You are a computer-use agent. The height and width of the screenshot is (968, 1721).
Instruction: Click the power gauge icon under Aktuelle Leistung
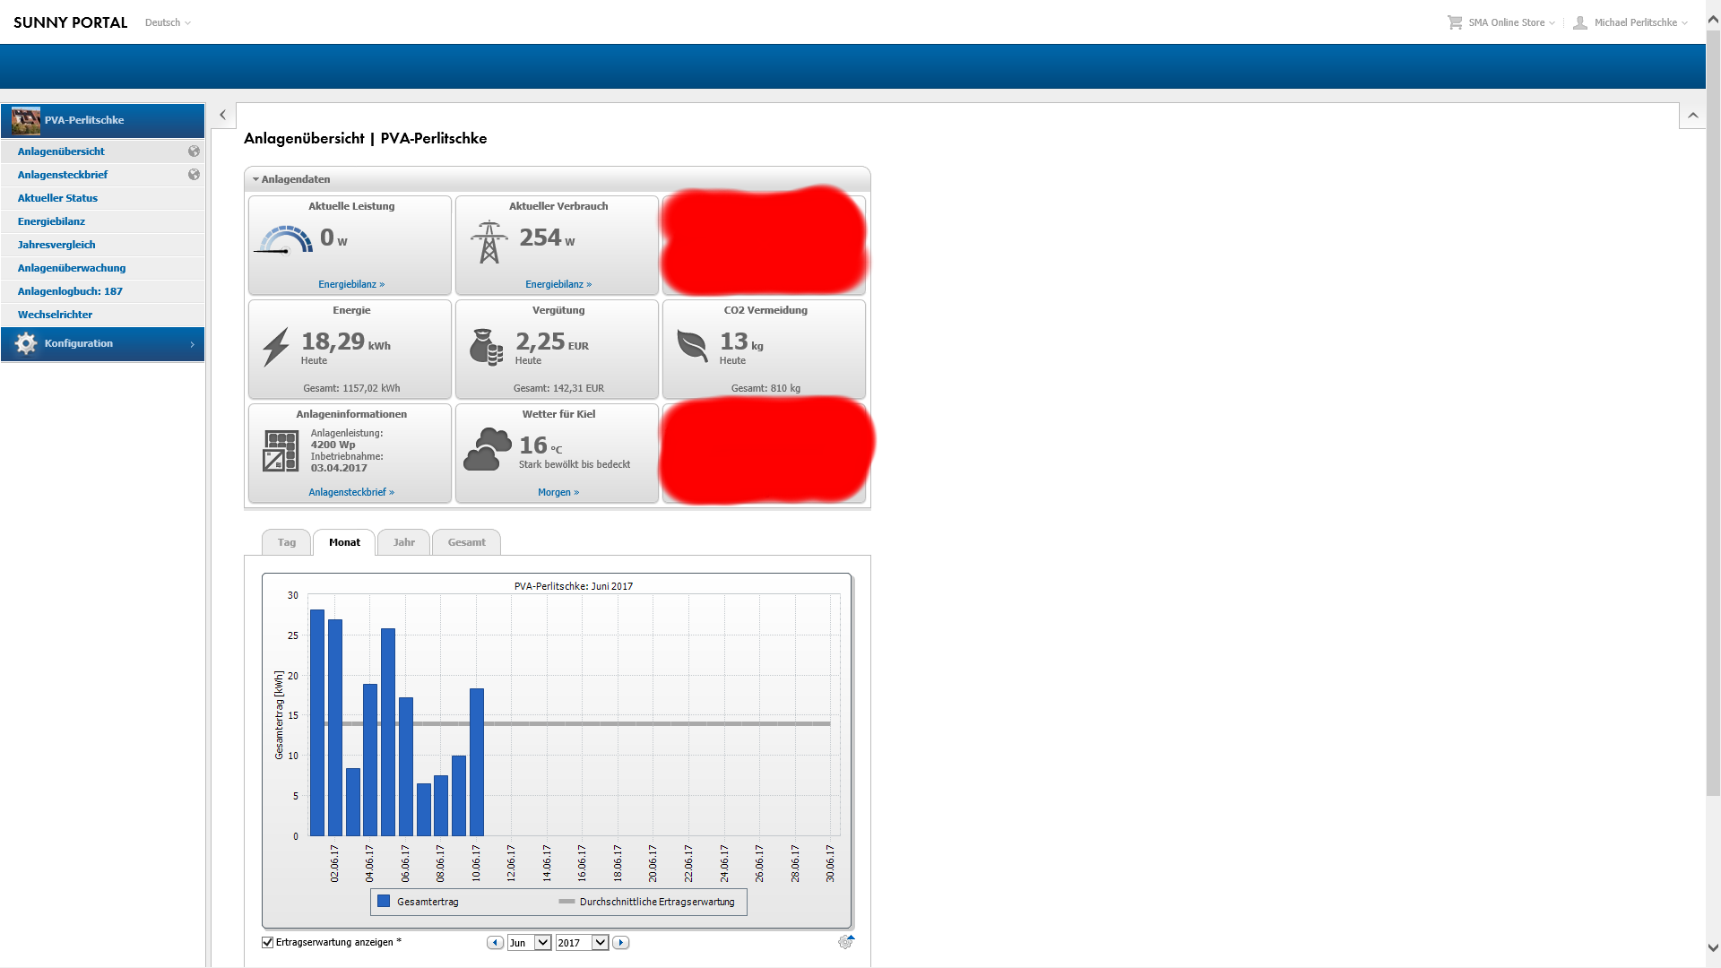click(x=284, y=240)
